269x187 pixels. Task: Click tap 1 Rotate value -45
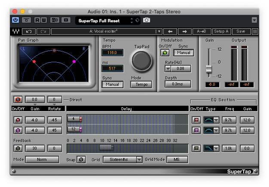tap(55, 120)
